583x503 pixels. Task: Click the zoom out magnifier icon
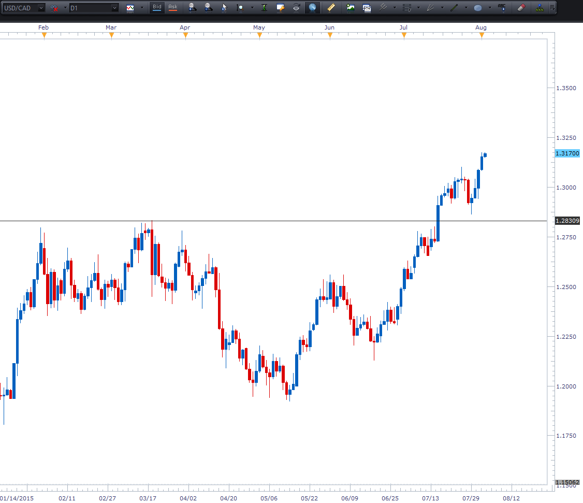click(x=208, y=8)
